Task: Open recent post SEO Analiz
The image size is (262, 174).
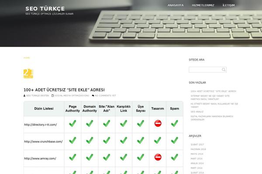Action: (x=197, y=112)
